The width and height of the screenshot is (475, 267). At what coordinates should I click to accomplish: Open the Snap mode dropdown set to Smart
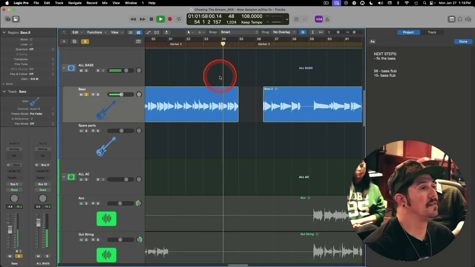239,32
